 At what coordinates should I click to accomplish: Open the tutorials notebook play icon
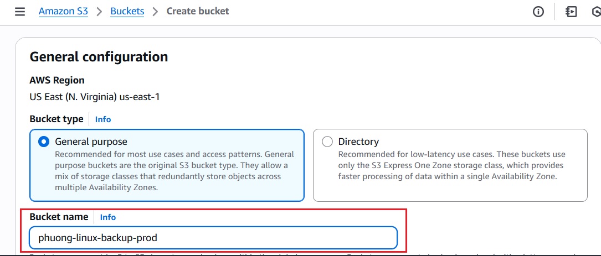571,12
